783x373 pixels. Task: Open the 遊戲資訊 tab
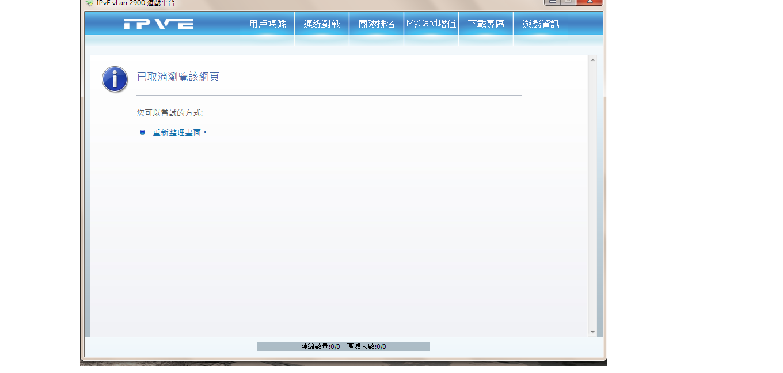point(541,24)
